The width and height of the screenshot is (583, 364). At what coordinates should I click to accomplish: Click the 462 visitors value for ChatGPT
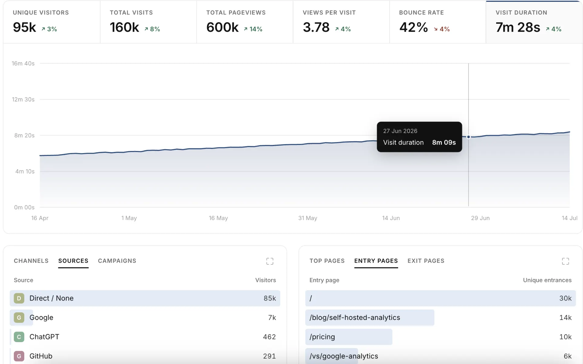(x=269, y=337)
